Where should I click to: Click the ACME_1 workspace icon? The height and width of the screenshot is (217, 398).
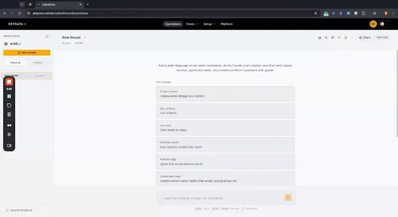pyautogui.click(x=6, y=44)
